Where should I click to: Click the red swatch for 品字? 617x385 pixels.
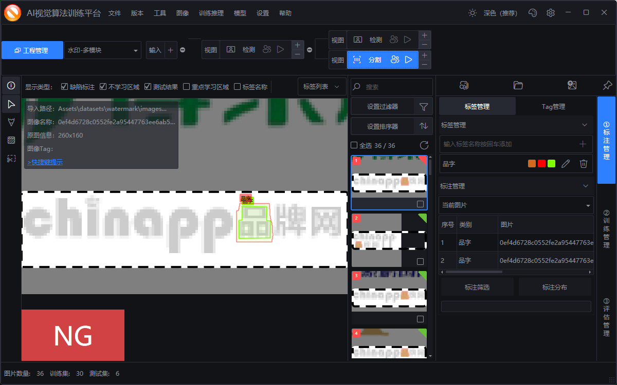[541, 164]
